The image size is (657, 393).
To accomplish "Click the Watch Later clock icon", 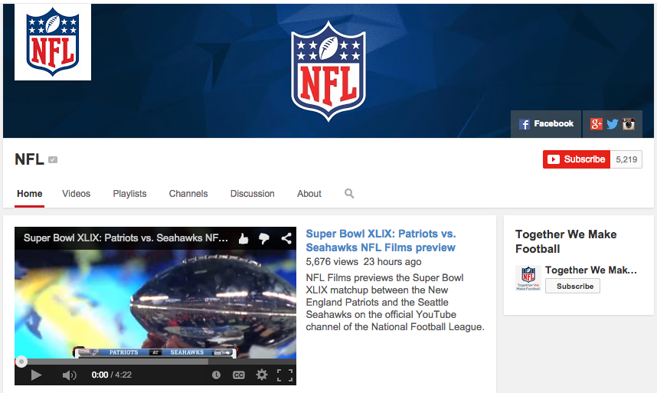I will click(x=216, y=375).
